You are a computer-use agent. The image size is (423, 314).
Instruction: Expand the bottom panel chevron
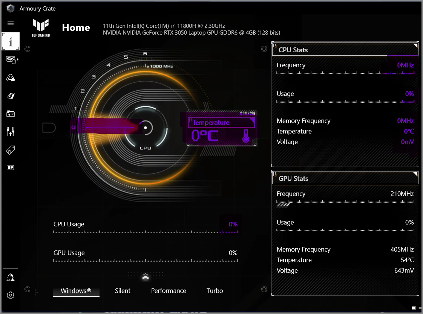(x=146, y=276)
